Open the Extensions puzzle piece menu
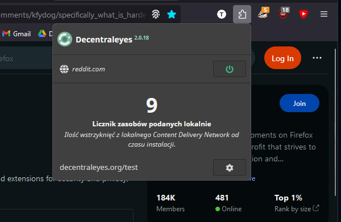This screenshot has height=222, width=341. [242, 14]
